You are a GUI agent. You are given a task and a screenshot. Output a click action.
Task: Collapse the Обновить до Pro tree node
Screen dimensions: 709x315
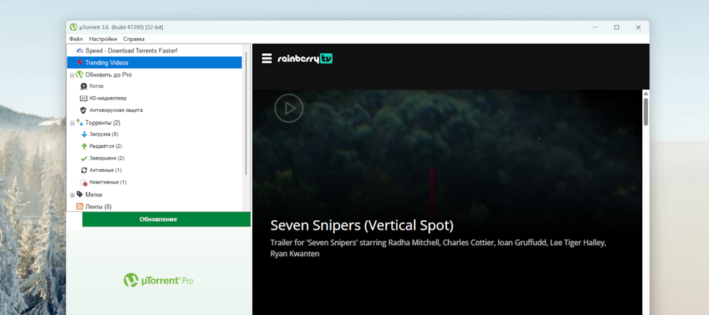pos(72,75)
